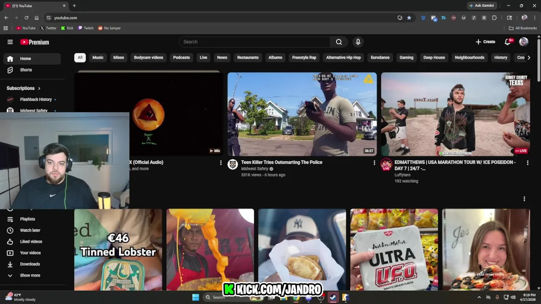Click the Windows Start button
This screenshot has height=304, width=541.
point(196,297)
